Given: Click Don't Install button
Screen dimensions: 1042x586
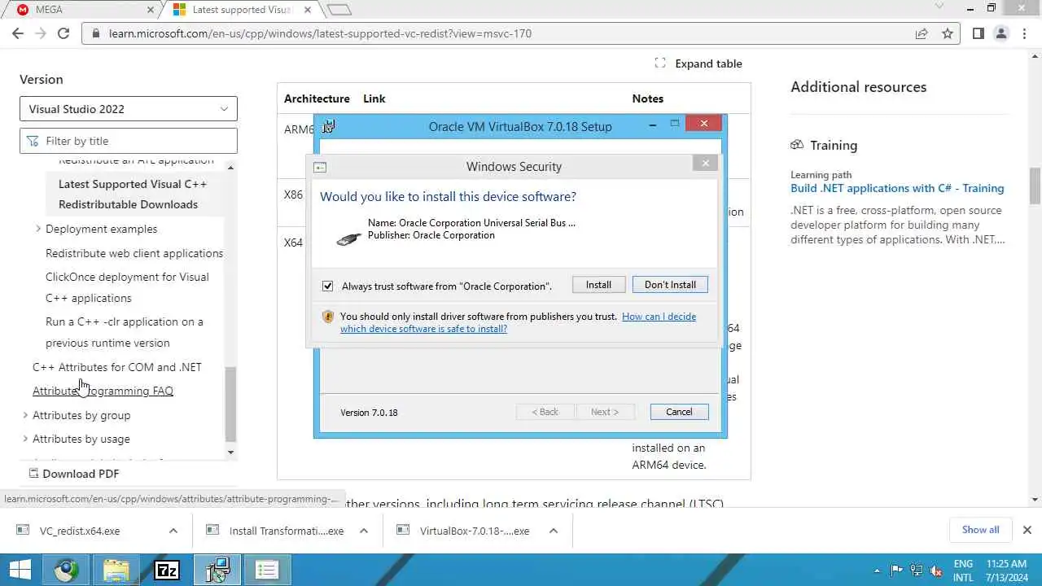Looking at the screenshot, I should coord(670,285).
